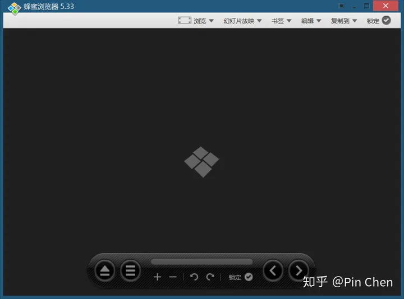Go to next image with right arrow
404x299 pixels.
coord(299,271)
